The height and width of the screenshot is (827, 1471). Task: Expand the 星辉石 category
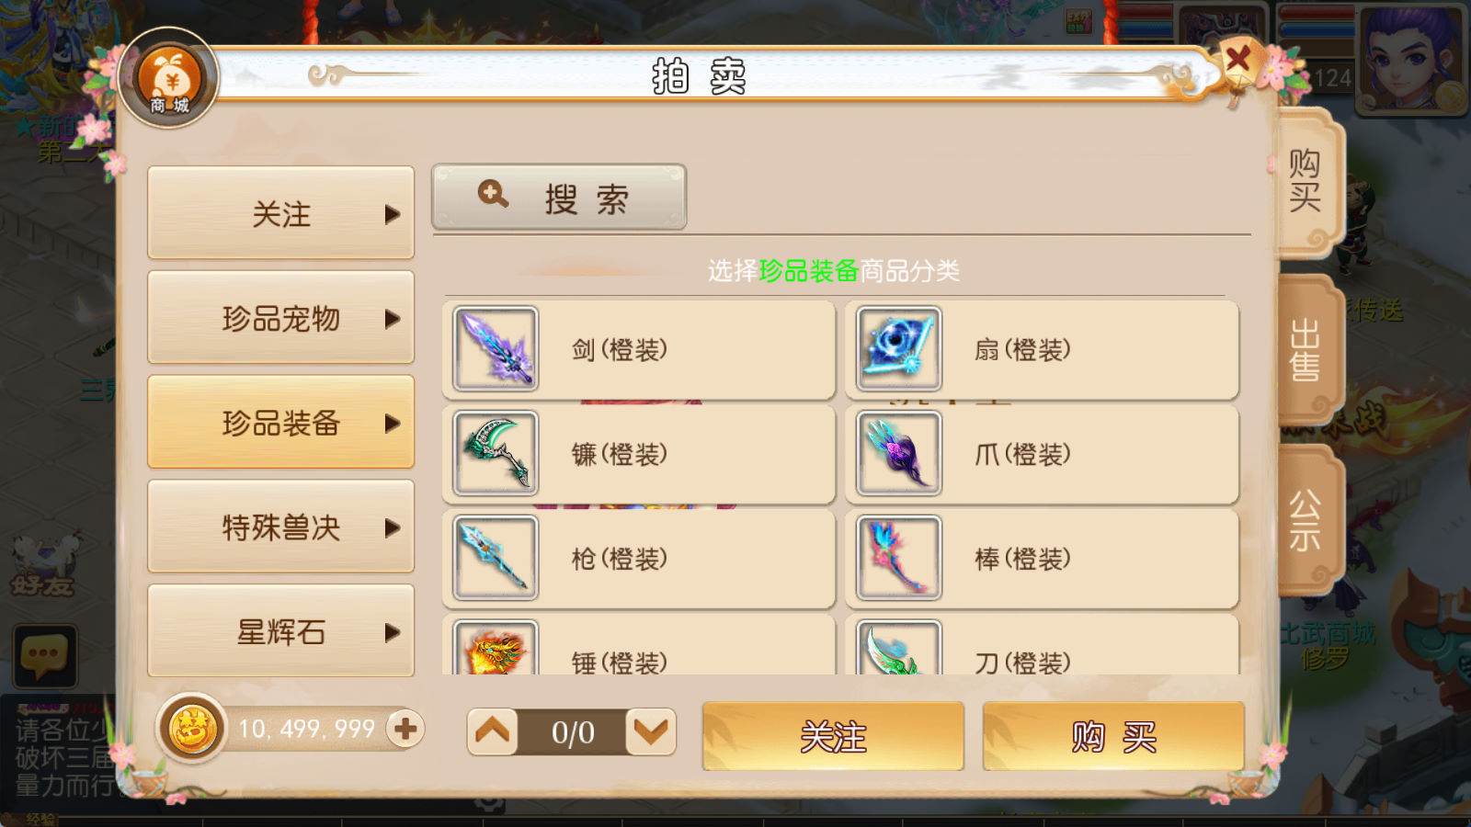280,631
